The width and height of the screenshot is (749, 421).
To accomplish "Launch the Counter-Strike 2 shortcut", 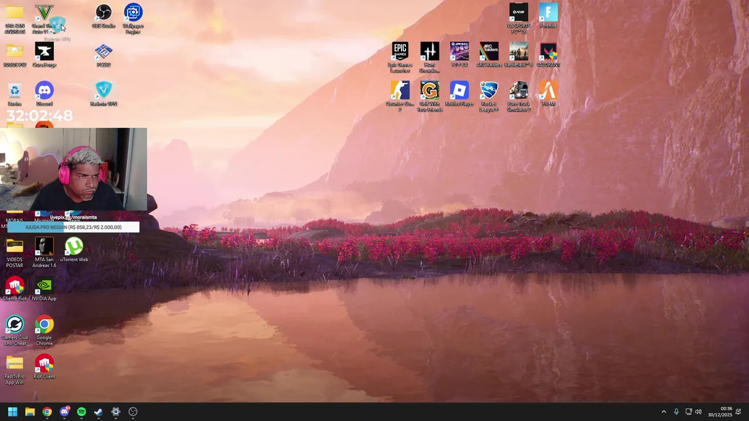I will [400, 97].
